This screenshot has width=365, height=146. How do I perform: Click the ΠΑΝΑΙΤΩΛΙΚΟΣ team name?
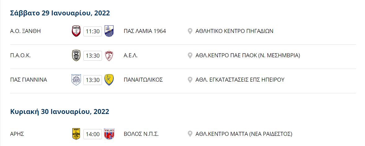tap(143, 80)
